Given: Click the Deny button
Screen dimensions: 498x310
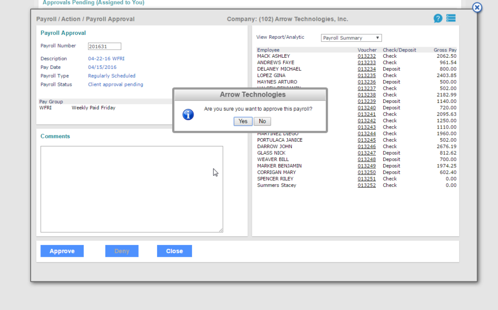Looking at the screenshot, I should pos(122,251).
